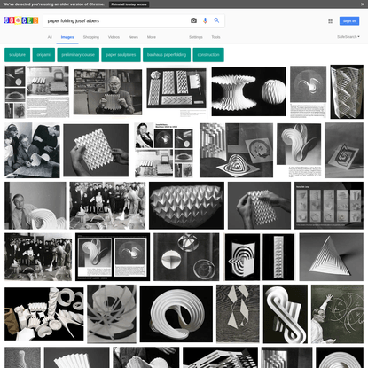Click the search query input field
Viewport: 368px width, 368px height.
(x=117, y=20)
